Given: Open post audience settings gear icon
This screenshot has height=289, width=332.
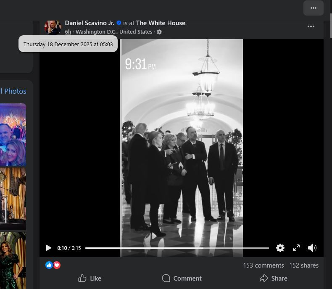Looking at the screenshot, I should click(x=159, y=32).
